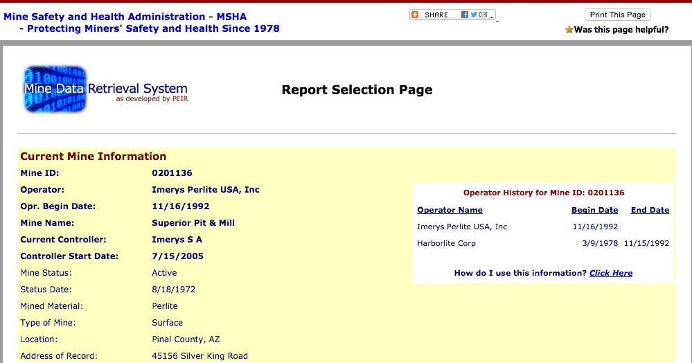The image size is (692, 363).
Task: Select the 'Protecting Miners' Safety' tagline
Action: (149, 28)
